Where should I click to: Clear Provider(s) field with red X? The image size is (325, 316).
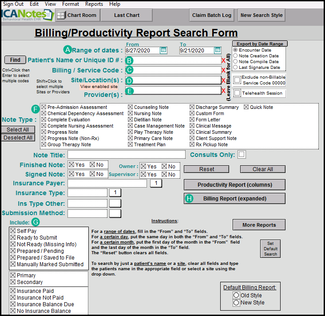tap(223, 91)
